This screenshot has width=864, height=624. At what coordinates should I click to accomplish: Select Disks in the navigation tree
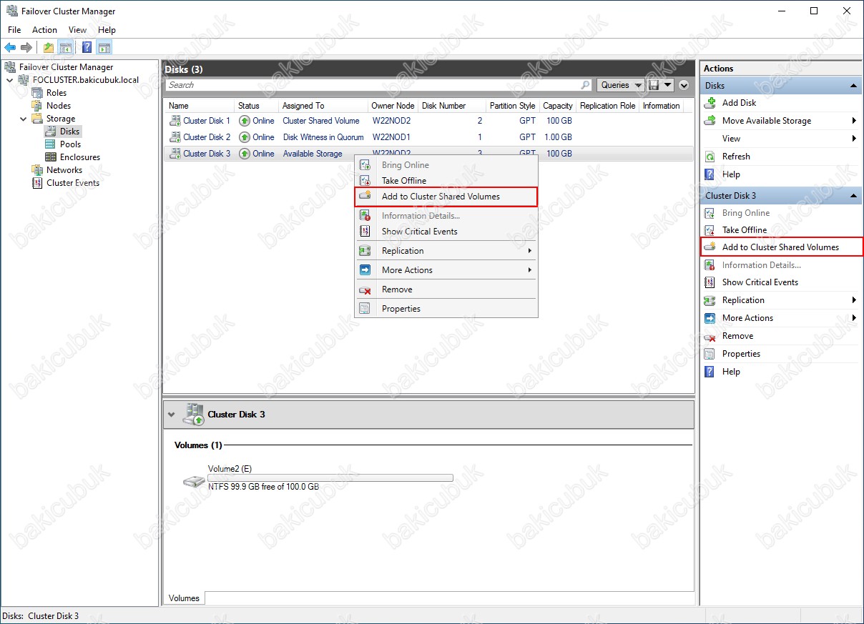coord(70,132)
